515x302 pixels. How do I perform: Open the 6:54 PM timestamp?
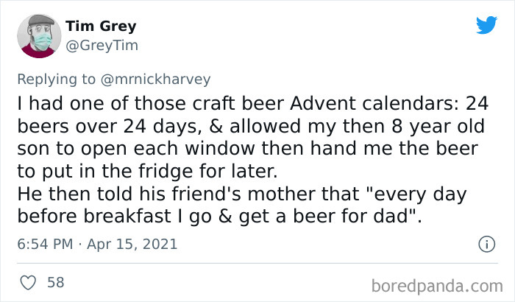[45, 244]
